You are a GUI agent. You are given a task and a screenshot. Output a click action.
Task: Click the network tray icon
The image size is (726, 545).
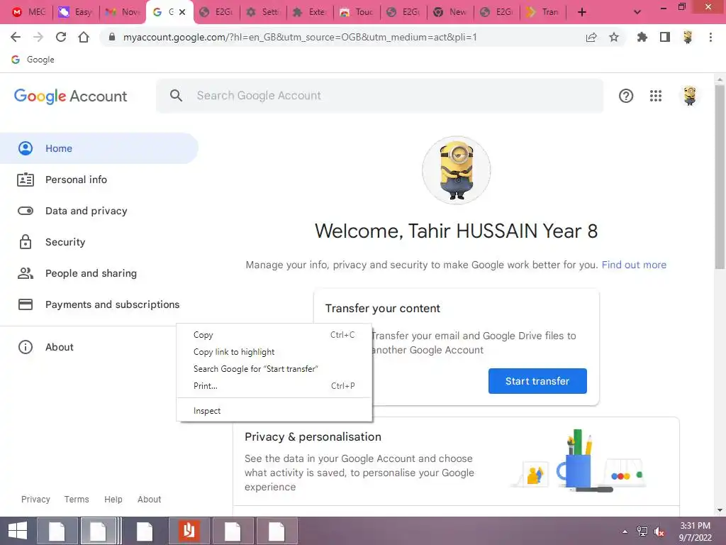click(642, 532)
